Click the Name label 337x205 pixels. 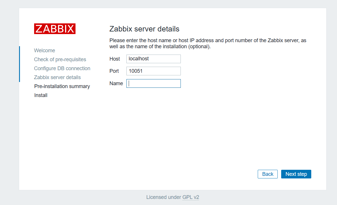[x=116, y=83]
